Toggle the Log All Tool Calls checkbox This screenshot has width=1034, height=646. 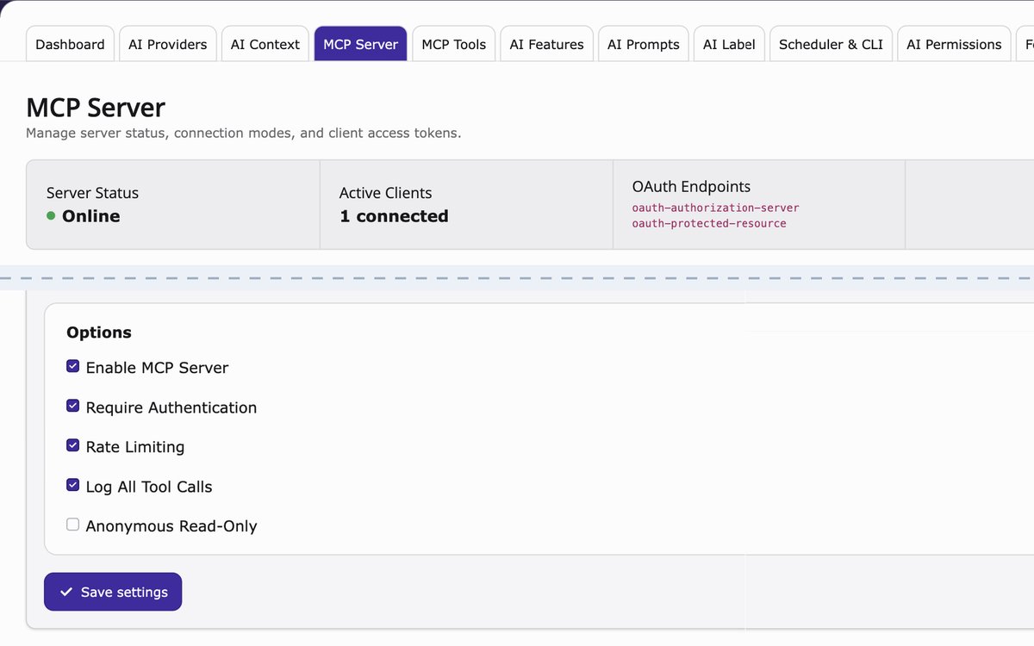73,485
